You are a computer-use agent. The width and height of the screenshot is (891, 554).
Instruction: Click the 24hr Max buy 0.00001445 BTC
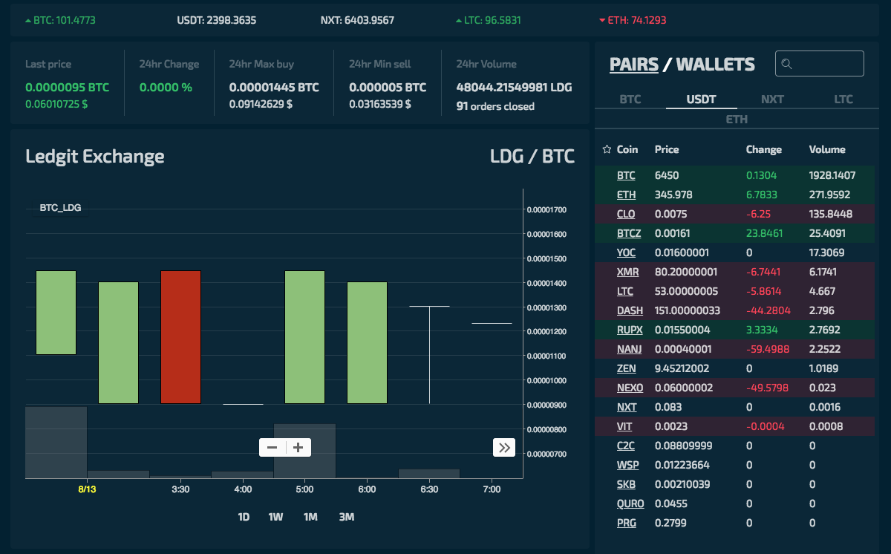coord(274,88)
